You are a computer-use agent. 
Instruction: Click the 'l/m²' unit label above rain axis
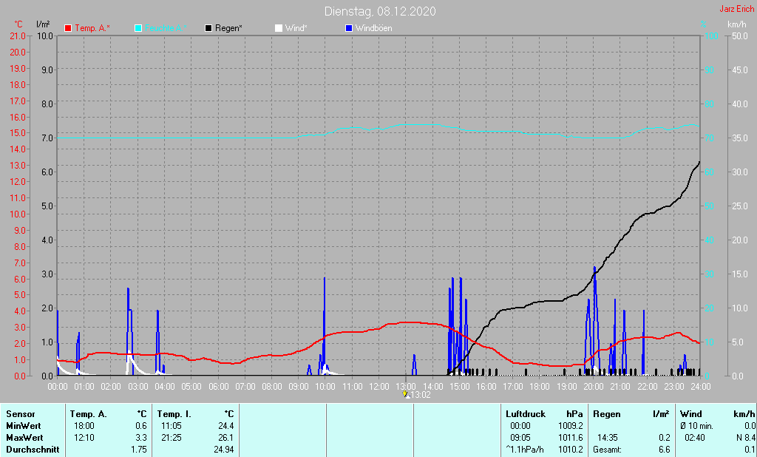[x=43, y=24]
